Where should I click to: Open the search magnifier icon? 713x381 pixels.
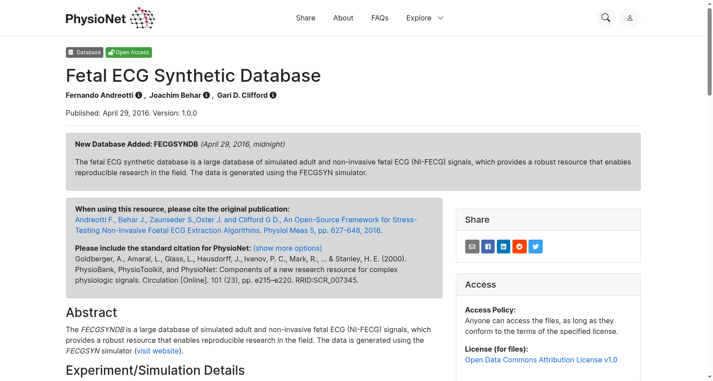pyautogui.click(x=606, y=18)
